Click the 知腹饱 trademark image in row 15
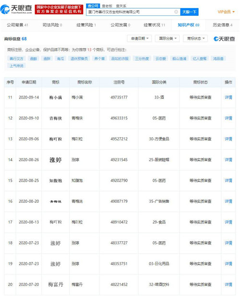 (55, 181)
